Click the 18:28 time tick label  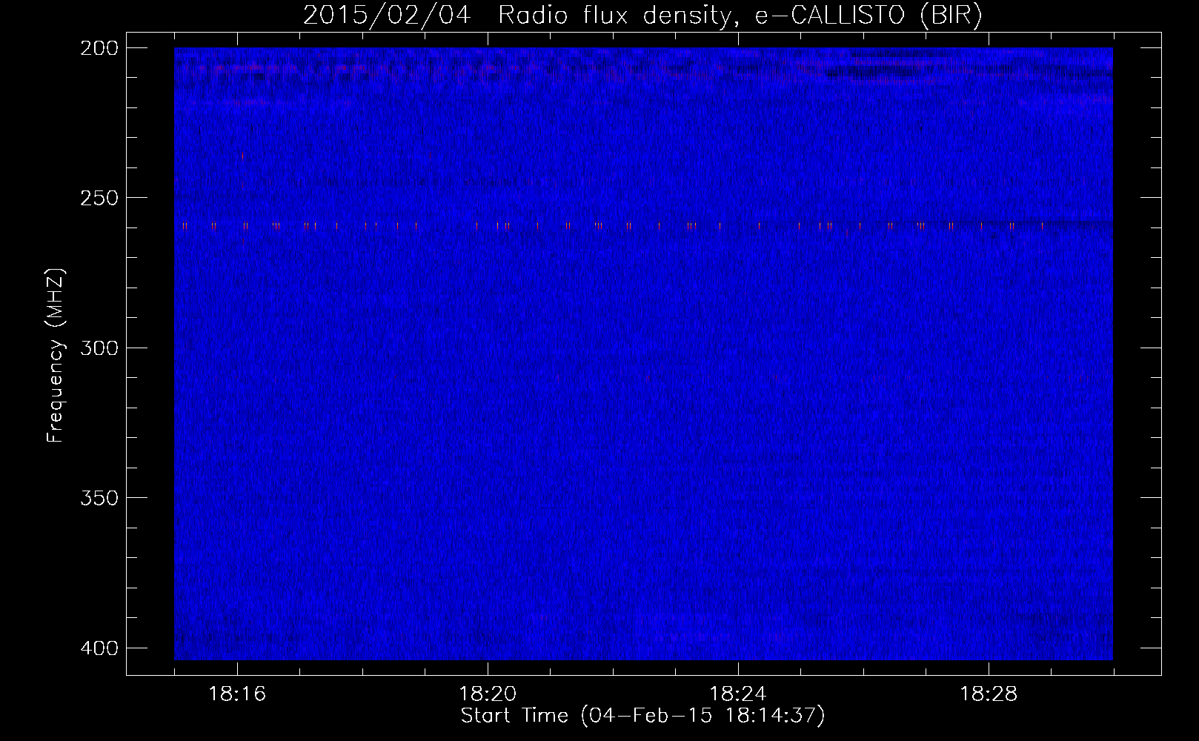(989, 694)
